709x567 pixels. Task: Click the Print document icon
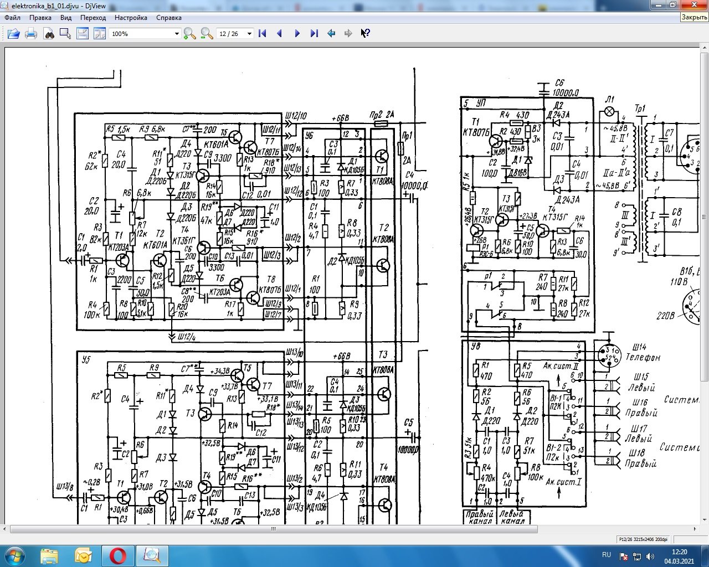tap(31, 34)
